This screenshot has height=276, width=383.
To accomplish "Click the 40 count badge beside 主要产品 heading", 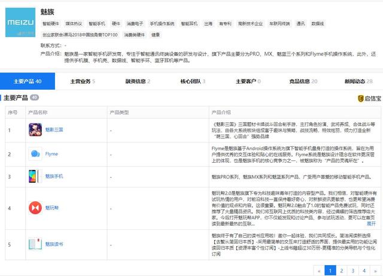I will click(35, 98).
